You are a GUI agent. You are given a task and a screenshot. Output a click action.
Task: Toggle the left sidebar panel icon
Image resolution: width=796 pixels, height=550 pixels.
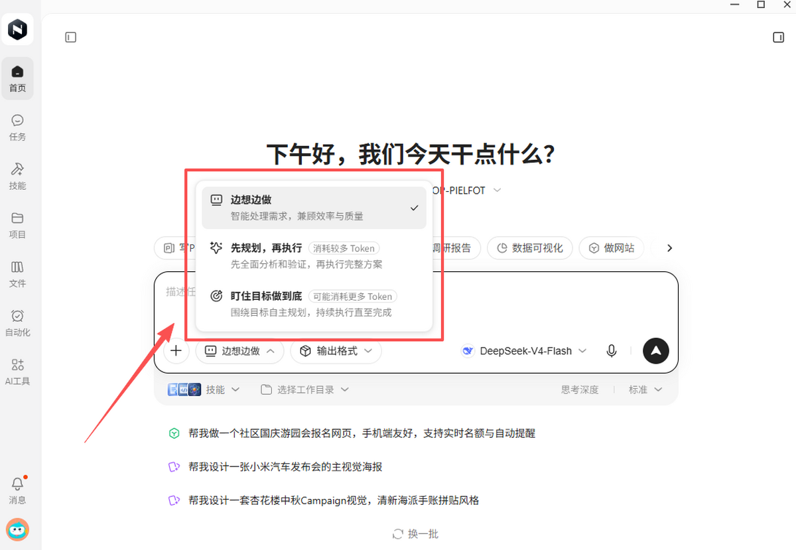coord(71,38)
